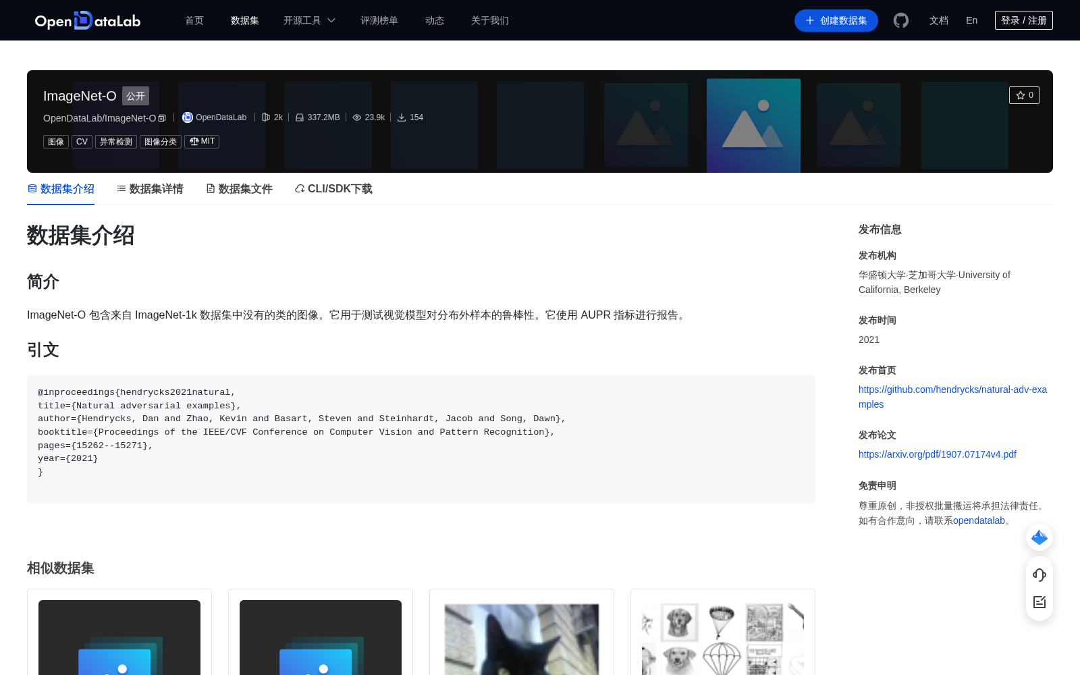Open the customer support headset icon

coord(1039,575)
